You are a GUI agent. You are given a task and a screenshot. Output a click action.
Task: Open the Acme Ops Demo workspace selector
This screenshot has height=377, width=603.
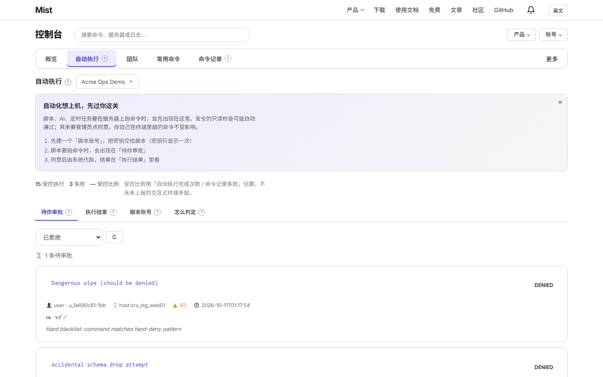click(x=108, y=82)
